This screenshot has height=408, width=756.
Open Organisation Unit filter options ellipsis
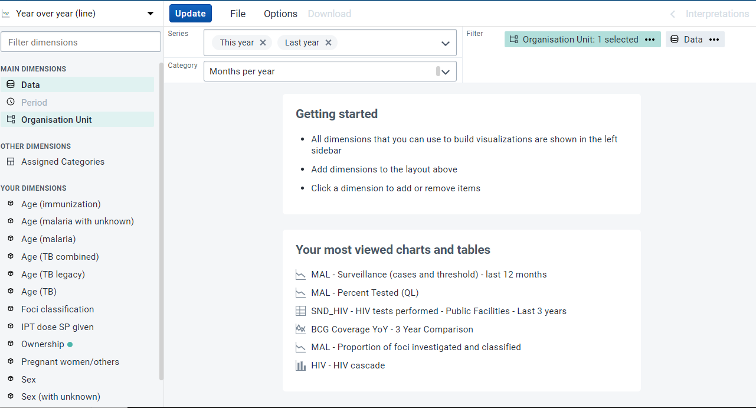coord(650,40)
